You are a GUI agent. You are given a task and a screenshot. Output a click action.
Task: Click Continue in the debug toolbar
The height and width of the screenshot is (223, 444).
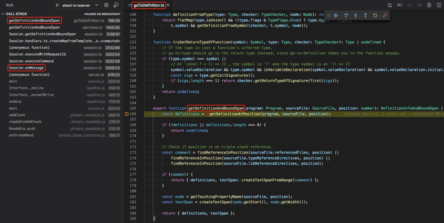336,15
